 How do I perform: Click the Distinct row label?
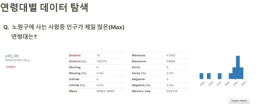(x=75, y=55)
